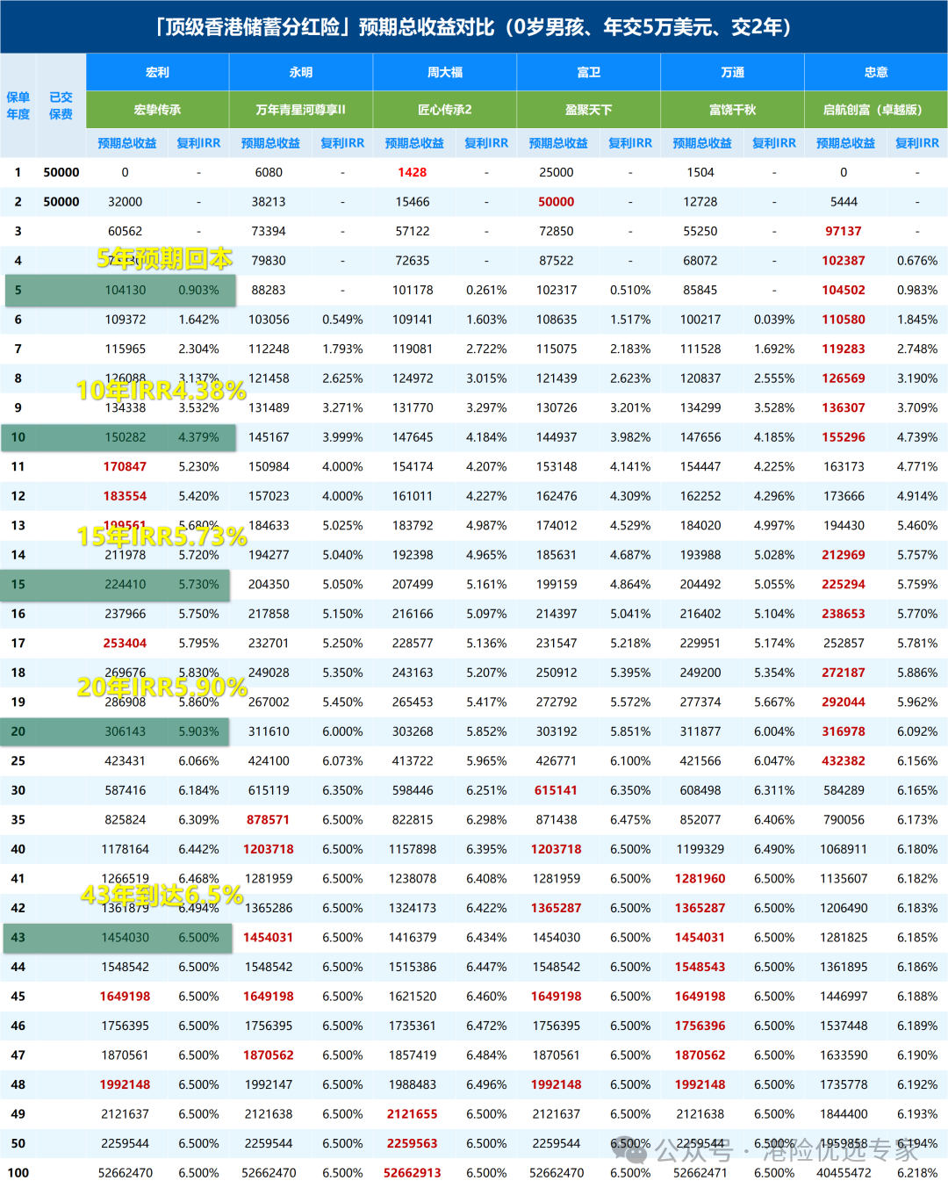Select highlighted cell 306143 in year 20
The image size is (948, 1188).
tap(126, 731)
